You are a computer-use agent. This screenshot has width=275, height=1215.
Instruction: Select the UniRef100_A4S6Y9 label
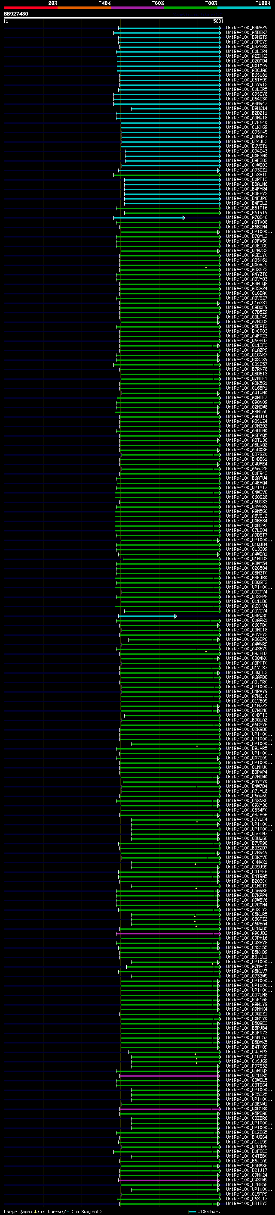[247, 649]
